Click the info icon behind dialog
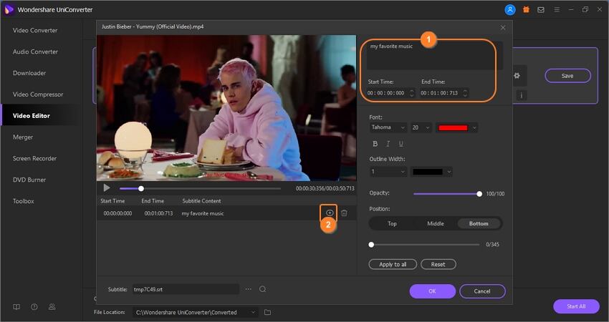The image size is (609, 322). [x=521, y=95]
